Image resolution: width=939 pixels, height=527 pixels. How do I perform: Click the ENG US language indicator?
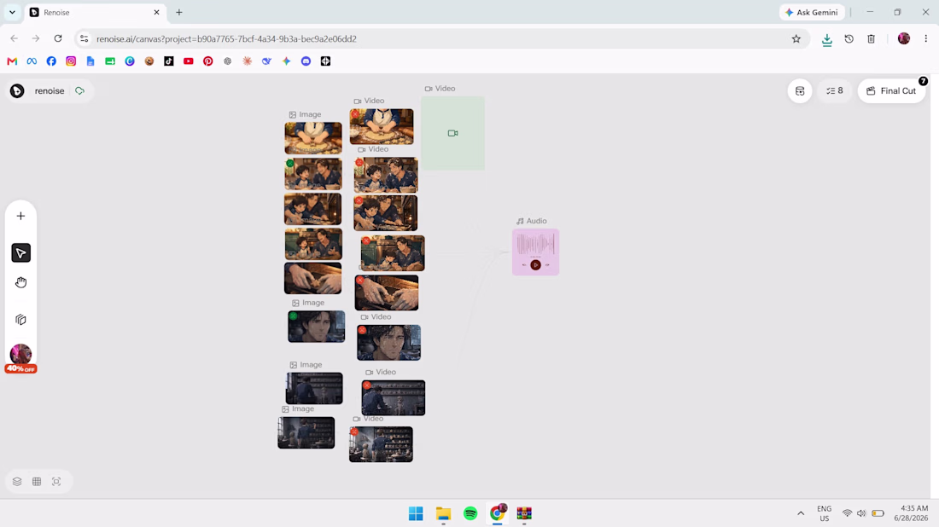click(x=825, y=513)
